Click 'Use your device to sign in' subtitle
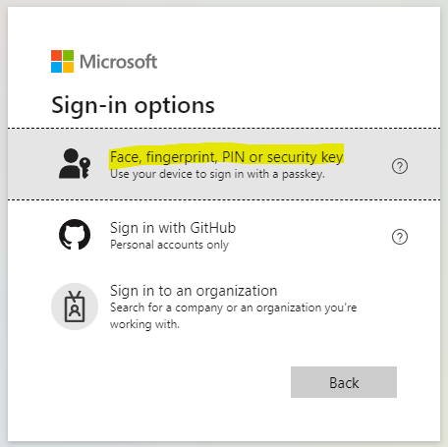 (217, 174)
